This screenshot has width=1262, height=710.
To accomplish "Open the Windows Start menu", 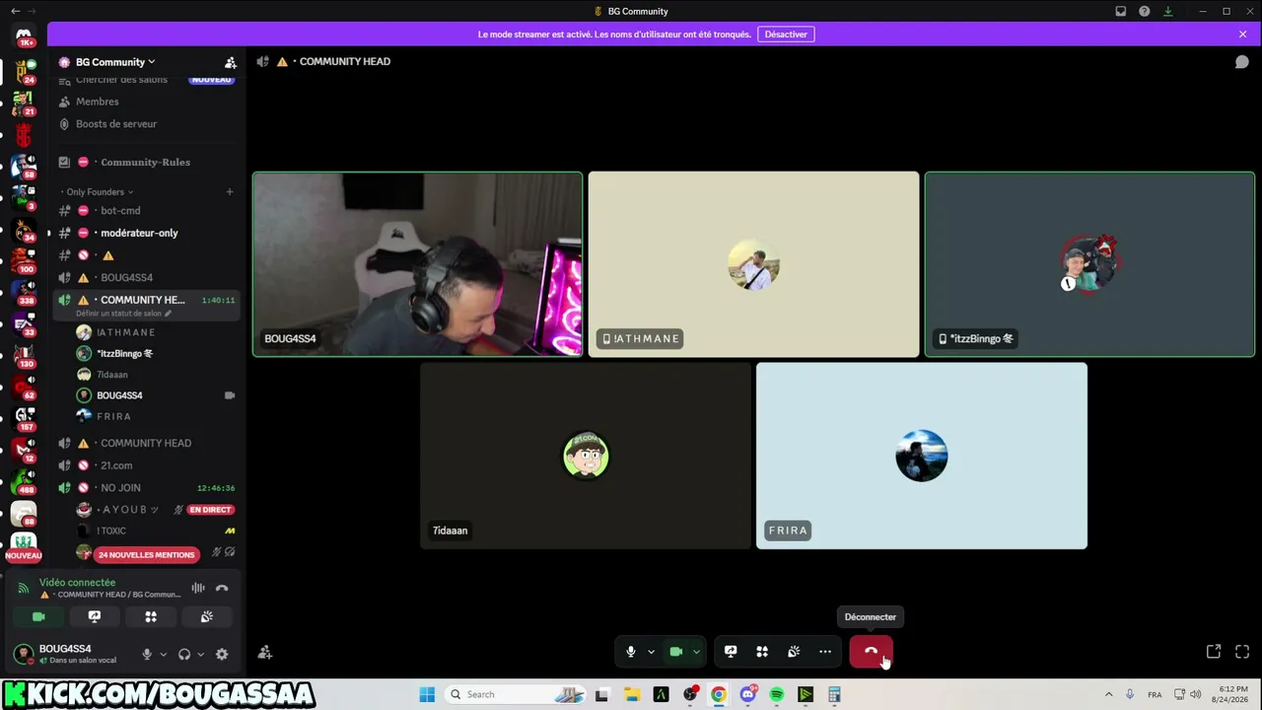I will (x=427, y=694).
